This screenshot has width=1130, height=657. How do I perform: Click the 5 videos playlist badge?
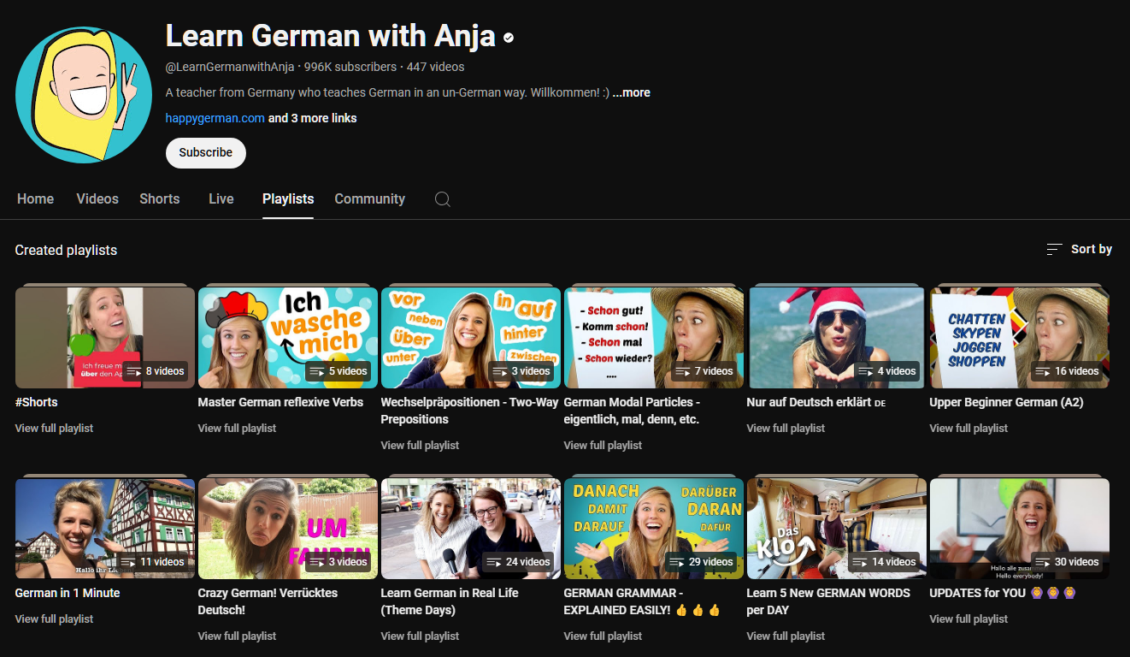338,371
